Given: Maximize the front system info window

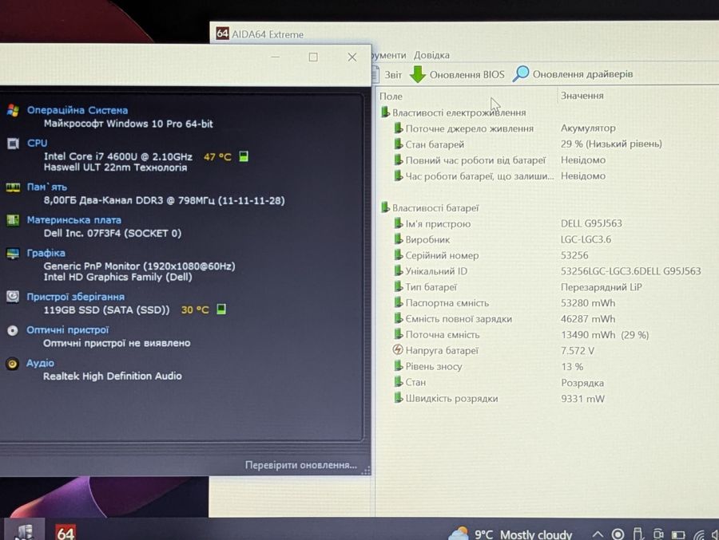Looking at the screenshot, I should tap(313, 57).
